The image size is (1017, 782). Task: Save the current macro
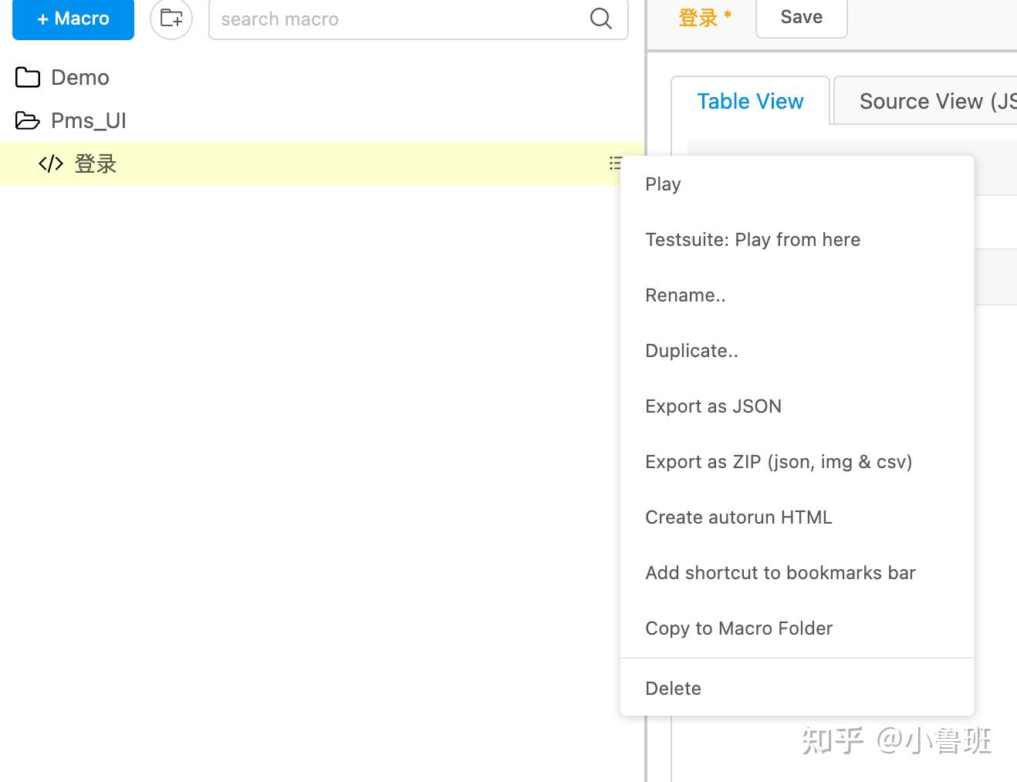click(801, 17)
